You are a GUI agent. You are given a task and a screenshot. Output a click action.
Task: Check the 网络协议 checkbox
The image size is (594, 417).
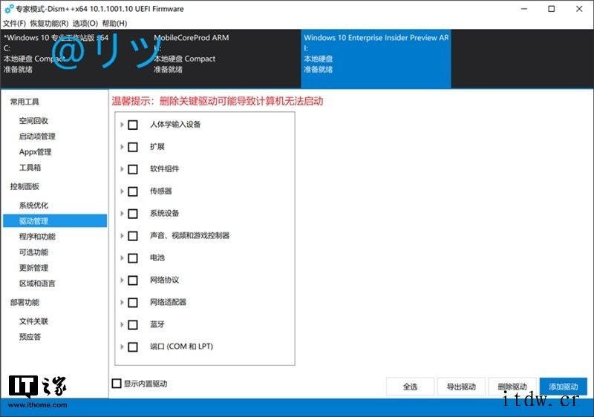coord(133,280)
